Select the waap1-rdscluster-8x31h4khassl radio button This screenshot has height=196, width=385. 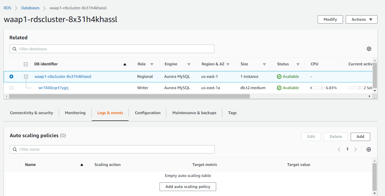click(x=11, y=77)
